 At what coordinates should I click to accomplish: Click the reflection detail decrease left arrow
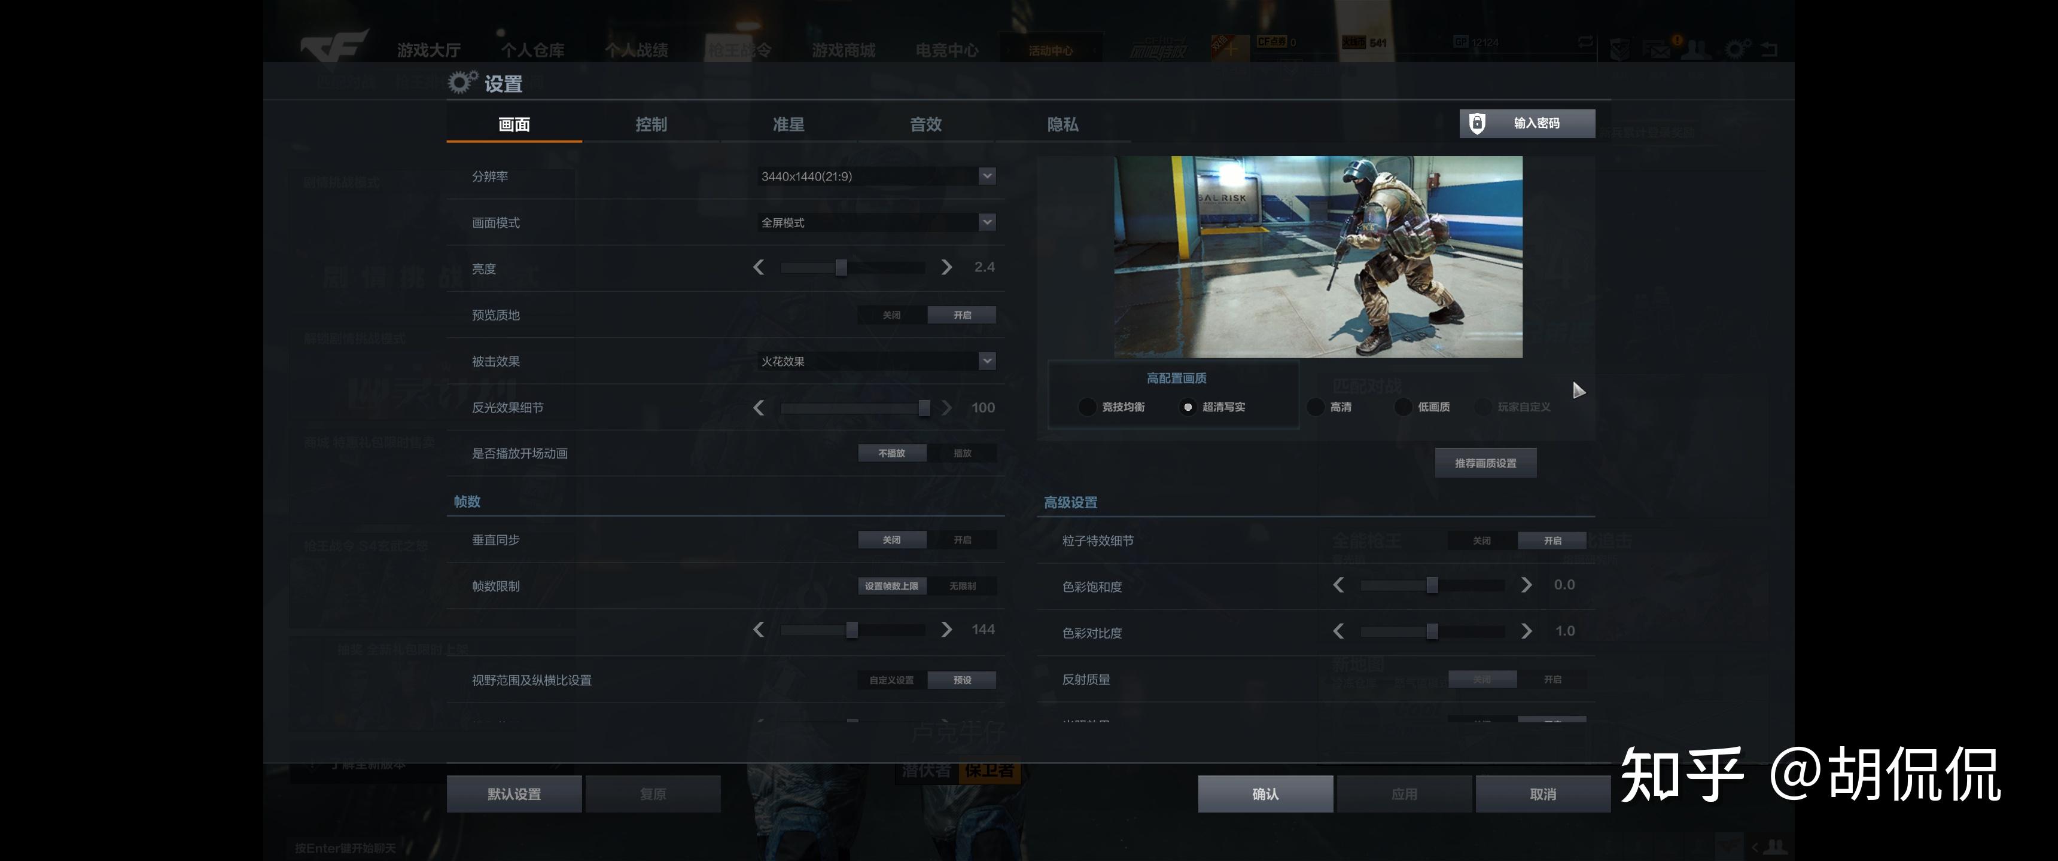click(759, 408)
